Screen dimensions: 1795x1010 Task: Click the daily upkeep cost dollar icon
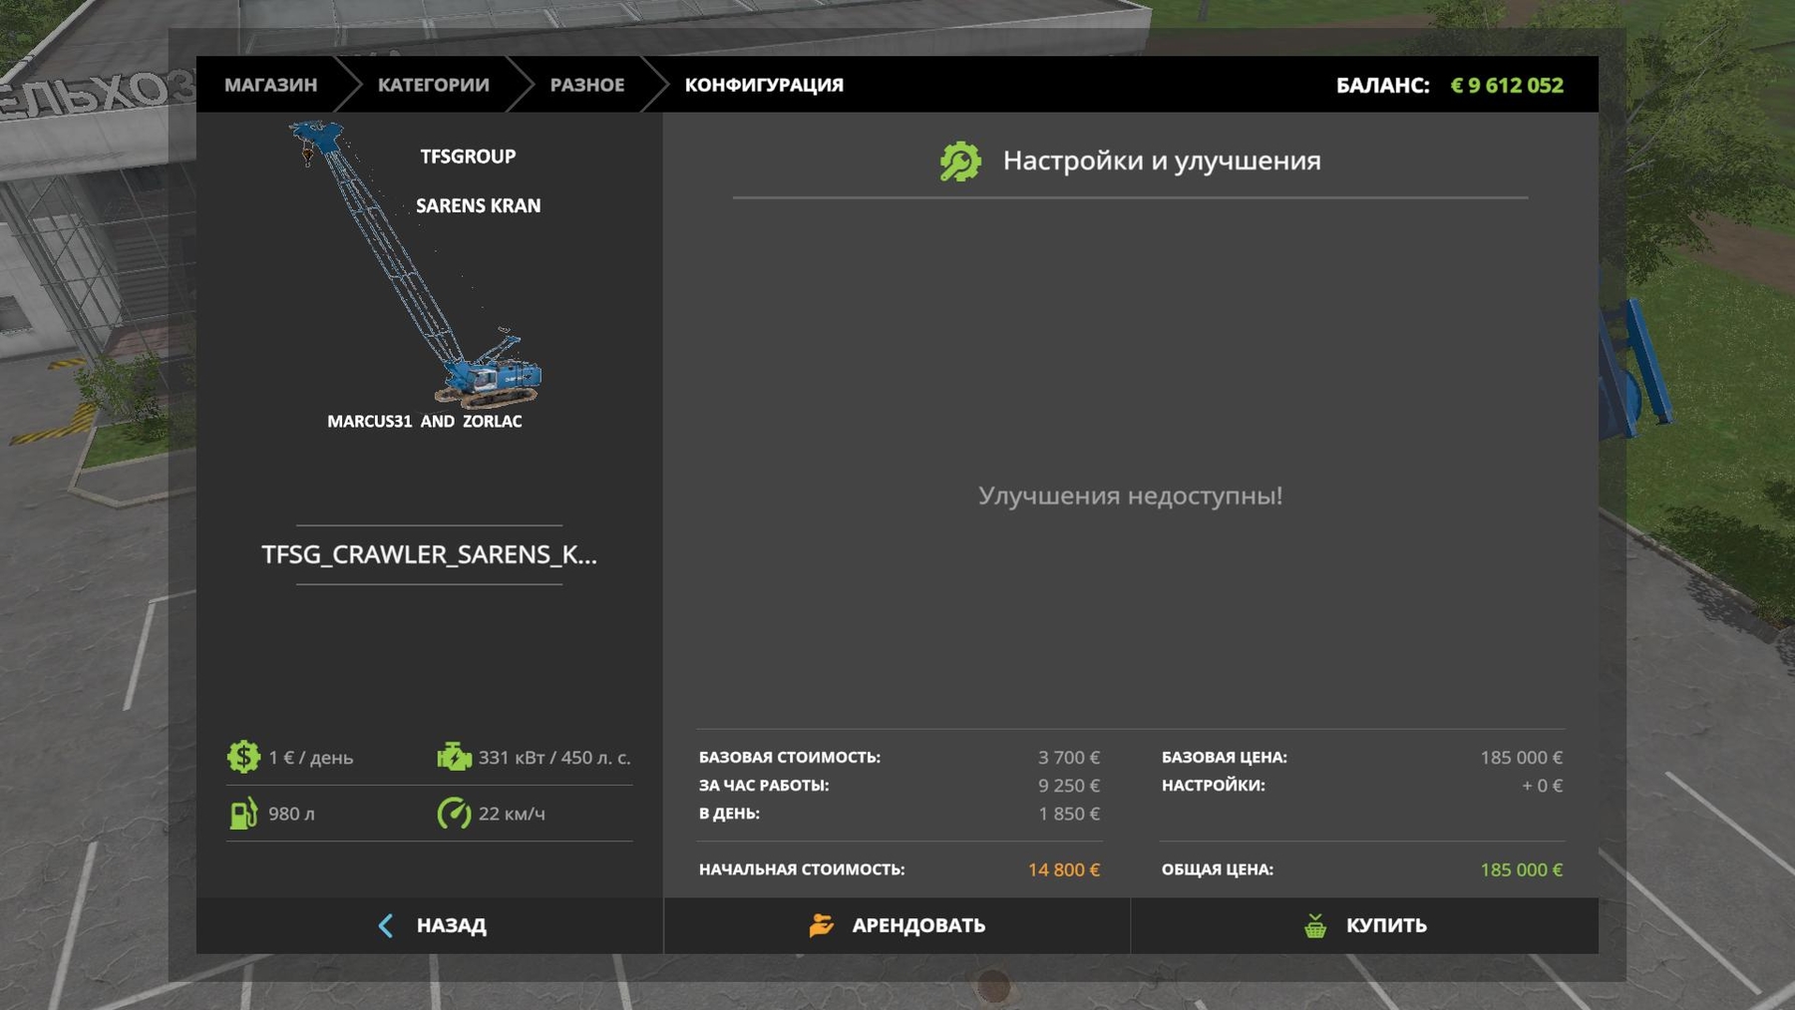tap(243, 757)
